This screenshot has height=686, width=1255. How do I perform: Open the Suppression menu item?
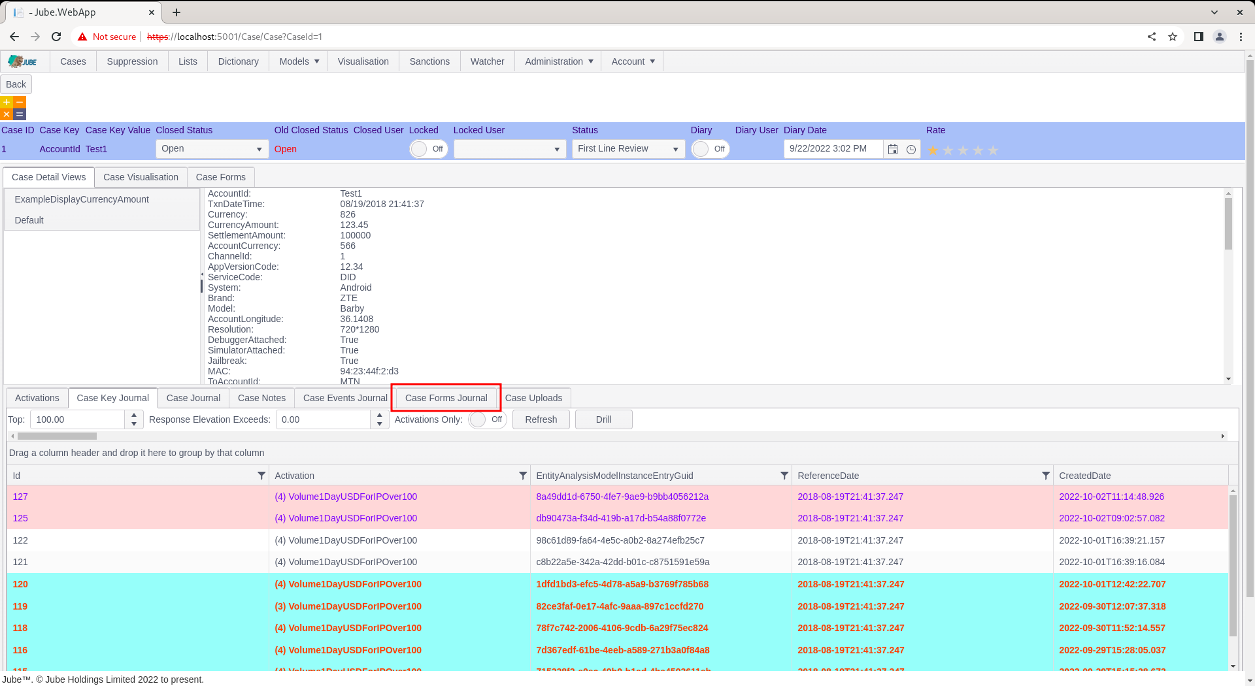(132, 61)
